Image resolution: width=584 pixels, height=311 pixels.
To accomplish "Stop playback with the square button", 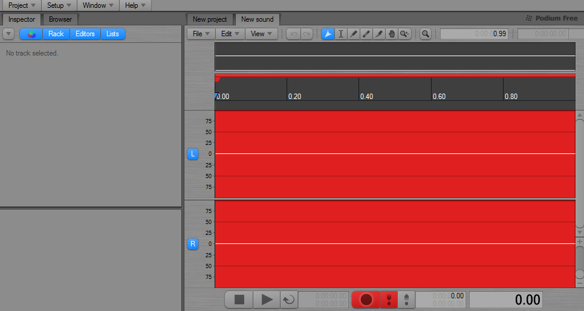I will point(239,300).
